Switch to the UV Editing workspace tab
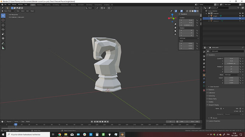 point(56,5)
